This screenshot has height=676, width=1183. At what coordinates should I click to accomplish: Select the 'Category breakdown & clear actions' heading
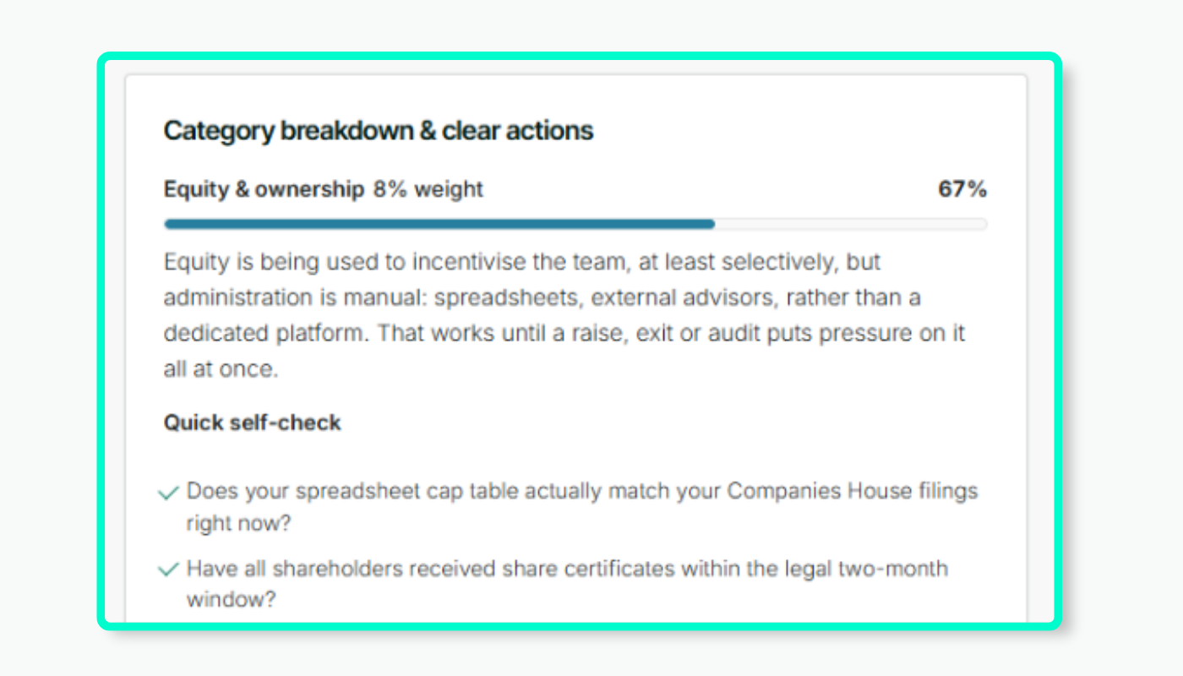point(379,131)
